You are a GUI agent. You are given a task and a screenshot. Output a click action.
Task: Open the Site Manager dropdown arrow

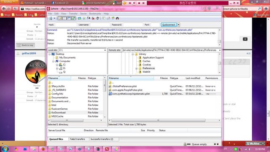point(54,18)
